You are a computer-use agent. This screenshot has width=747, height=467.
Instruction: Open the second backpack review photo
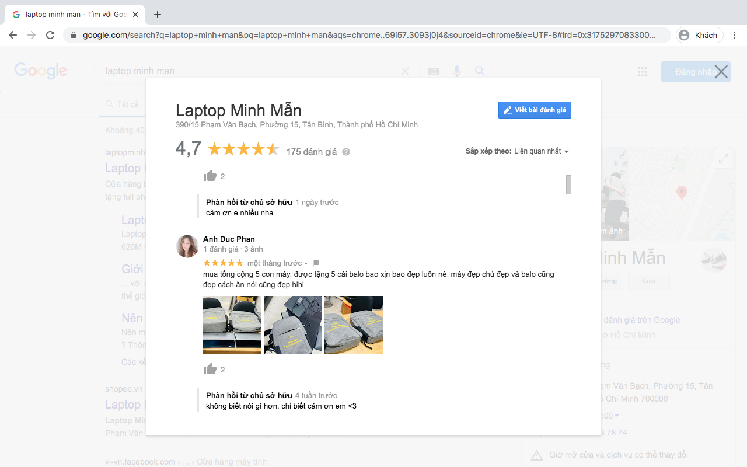[x=293, y=325]
